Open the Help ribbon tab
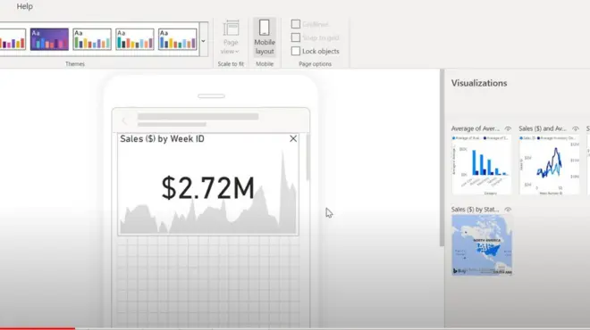 point(24,6)
